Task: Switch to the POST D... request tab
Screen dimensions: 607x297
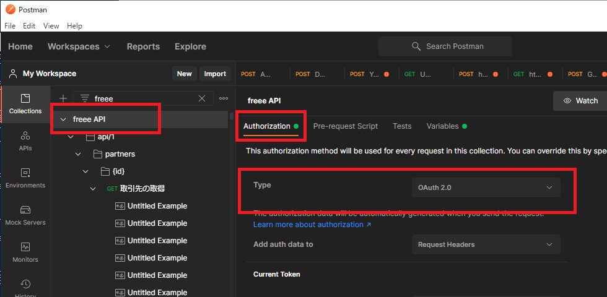Action: tap(317, 74)
